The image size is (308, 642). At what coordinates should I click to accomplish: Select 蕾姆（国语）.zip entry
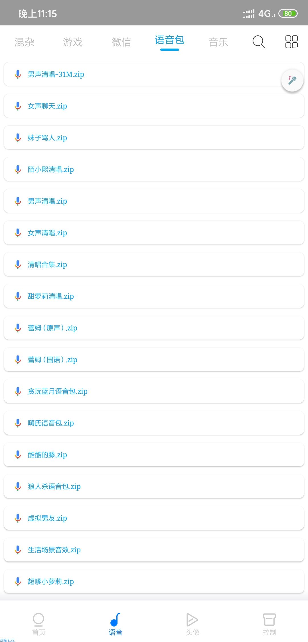154,360
